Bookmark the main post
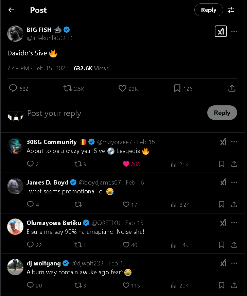This screenshot has height=296, width=247. tap(177, 88)
